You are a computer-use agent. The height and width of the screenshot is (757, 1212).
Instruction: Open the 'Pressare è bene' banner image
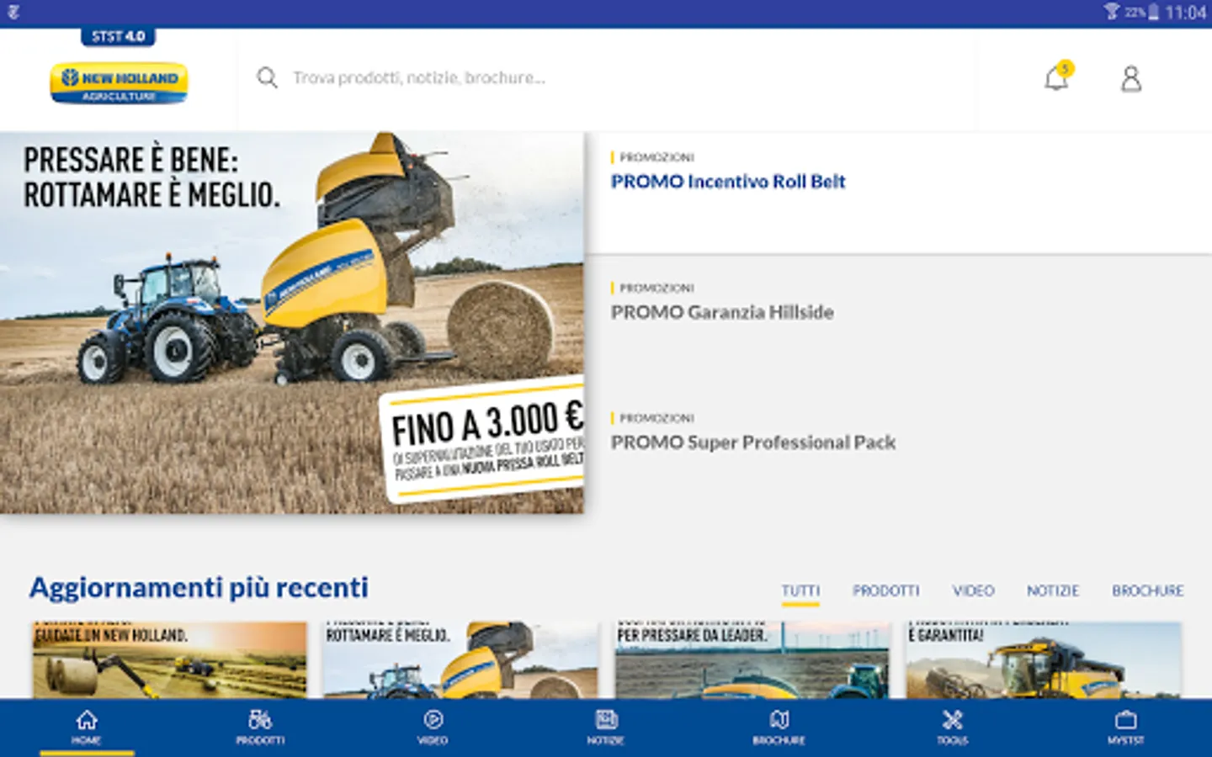point(291,322)
